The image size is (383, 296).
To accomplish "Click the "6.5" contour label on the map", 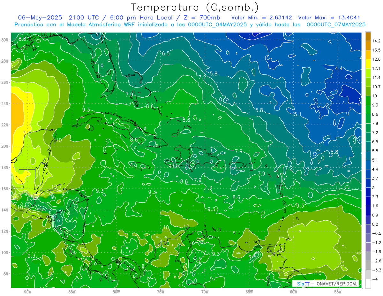I will [166, 53].
